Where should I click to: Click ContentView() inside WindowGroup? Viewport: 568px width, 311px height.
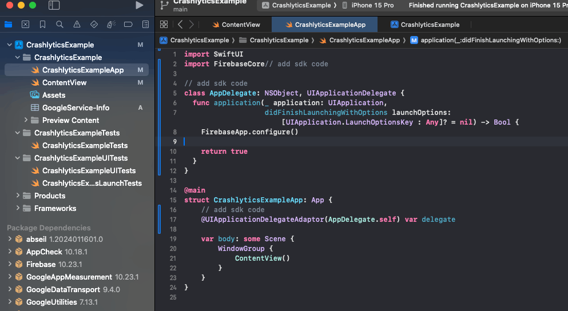click(263, 258)
